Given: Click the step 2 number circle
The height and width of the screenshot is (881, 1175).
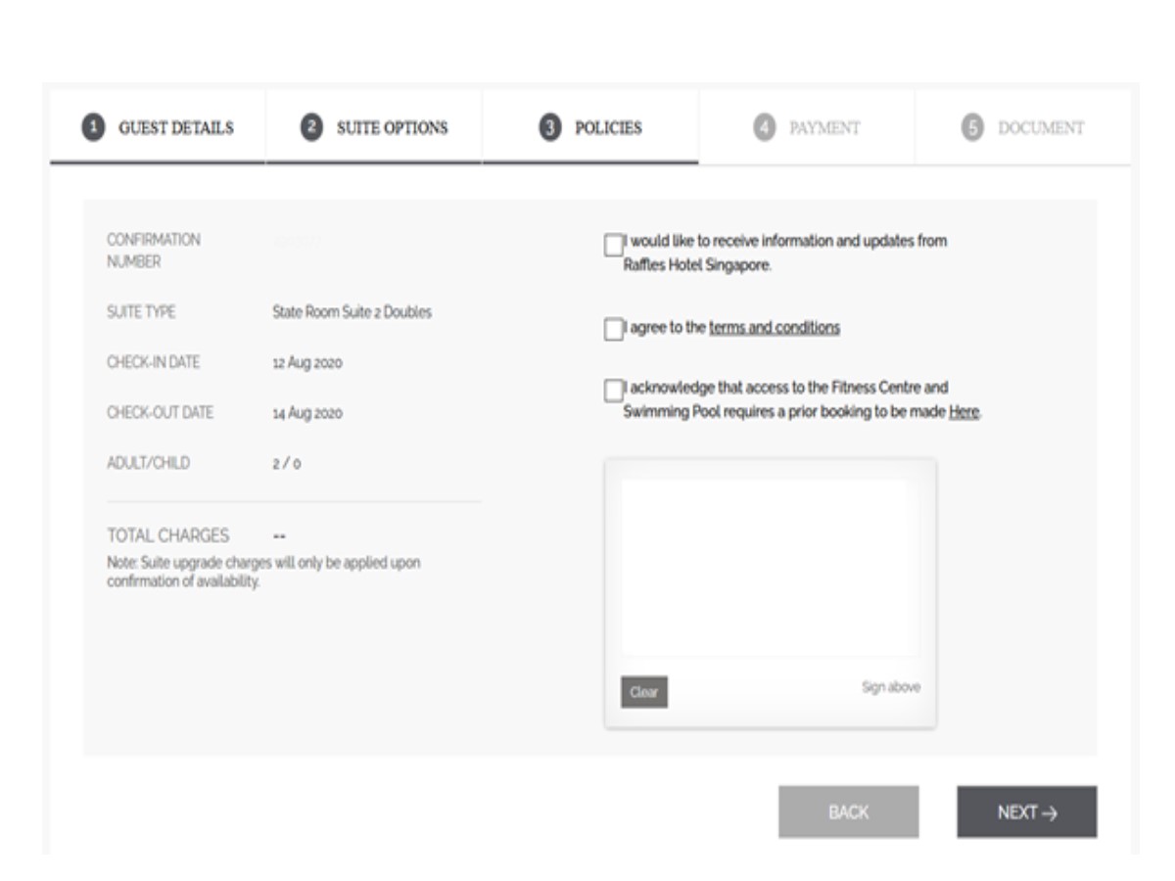Looking at the screenshot, I should pyautogui.click(x=311, y=128).
